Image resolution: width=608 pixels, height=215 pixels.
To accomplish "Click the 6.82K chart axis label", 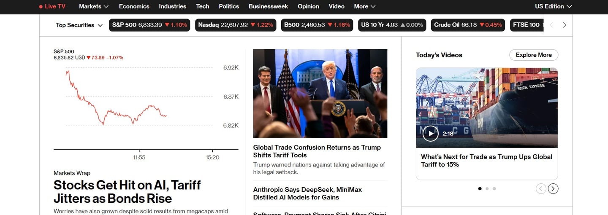I will click(x=231, y=125).
